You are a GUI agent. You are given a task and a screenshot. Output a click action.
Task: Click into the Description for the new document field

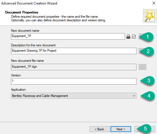[x=74, y=51]
